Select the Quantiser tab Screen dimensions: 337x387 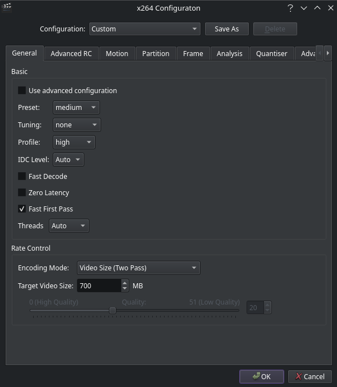[x=272, y=53]
